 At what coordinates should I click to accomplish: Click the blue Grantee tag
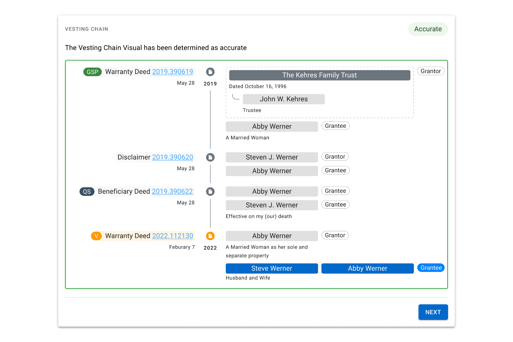click(431, 268)
